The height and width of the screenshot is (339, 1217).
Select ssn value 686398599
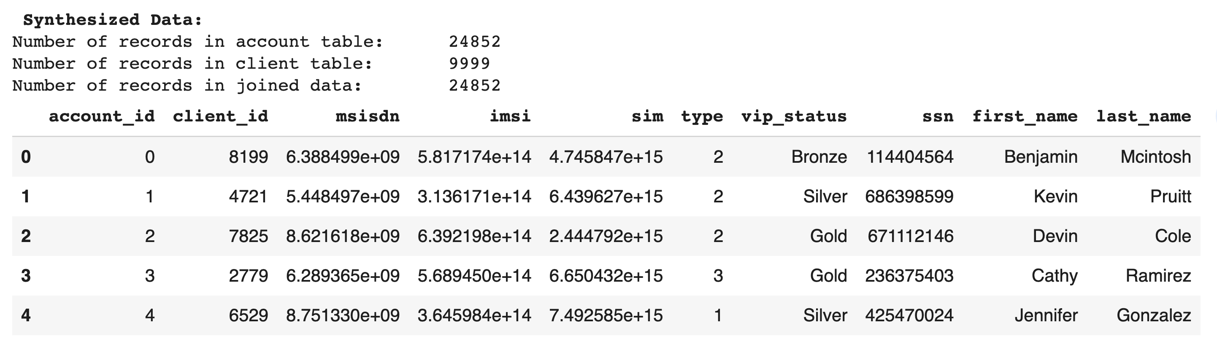point(909,196)
